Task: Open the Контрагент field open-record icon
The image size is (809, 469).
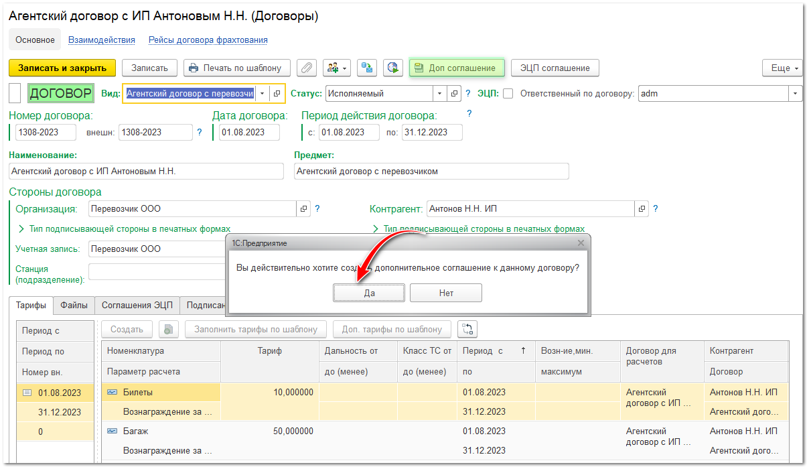Action: pyautogui.click(x=642, y=209)
